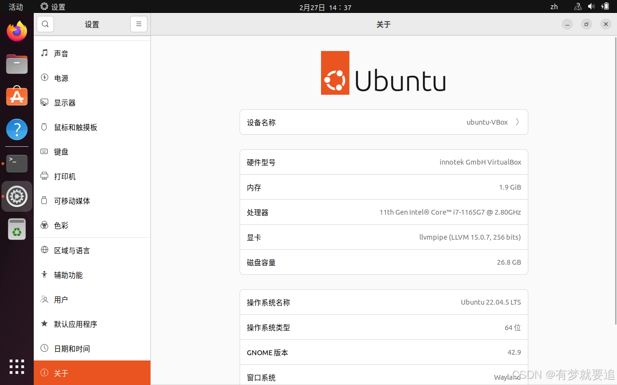Launch Firefox from the dock
The image size is (617, 385).
pos(17,31)
